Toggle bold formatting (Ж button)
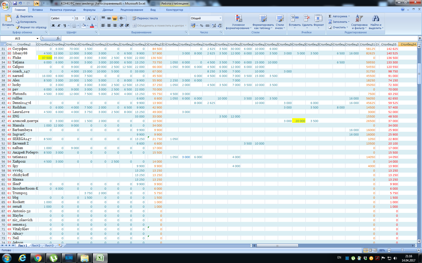This screenshot has height=263, width=422. [x=53, y=26]
